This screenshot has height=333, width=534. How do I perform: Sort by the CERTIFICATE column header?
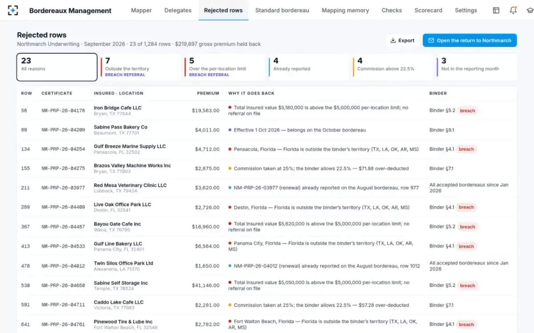click(57, 93)
